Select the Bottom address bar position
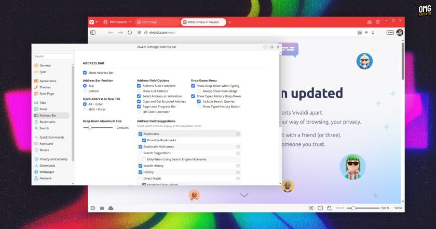Image resolution: width=436 pixels, height=229 pixels. [85, 91]
